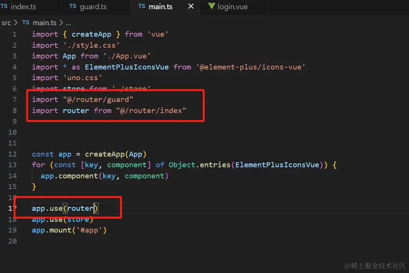Click the closing brace on line 15

[x=34, y=187]
